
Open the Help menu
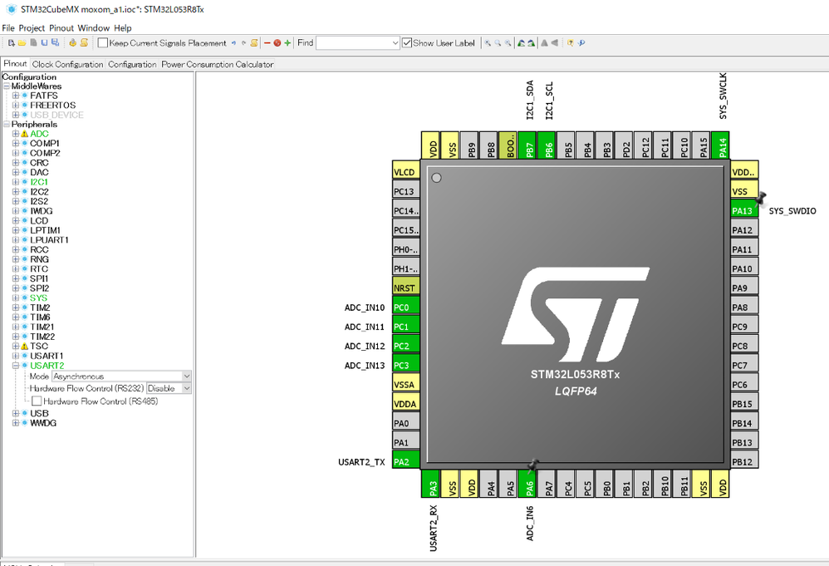click(123, 28)
